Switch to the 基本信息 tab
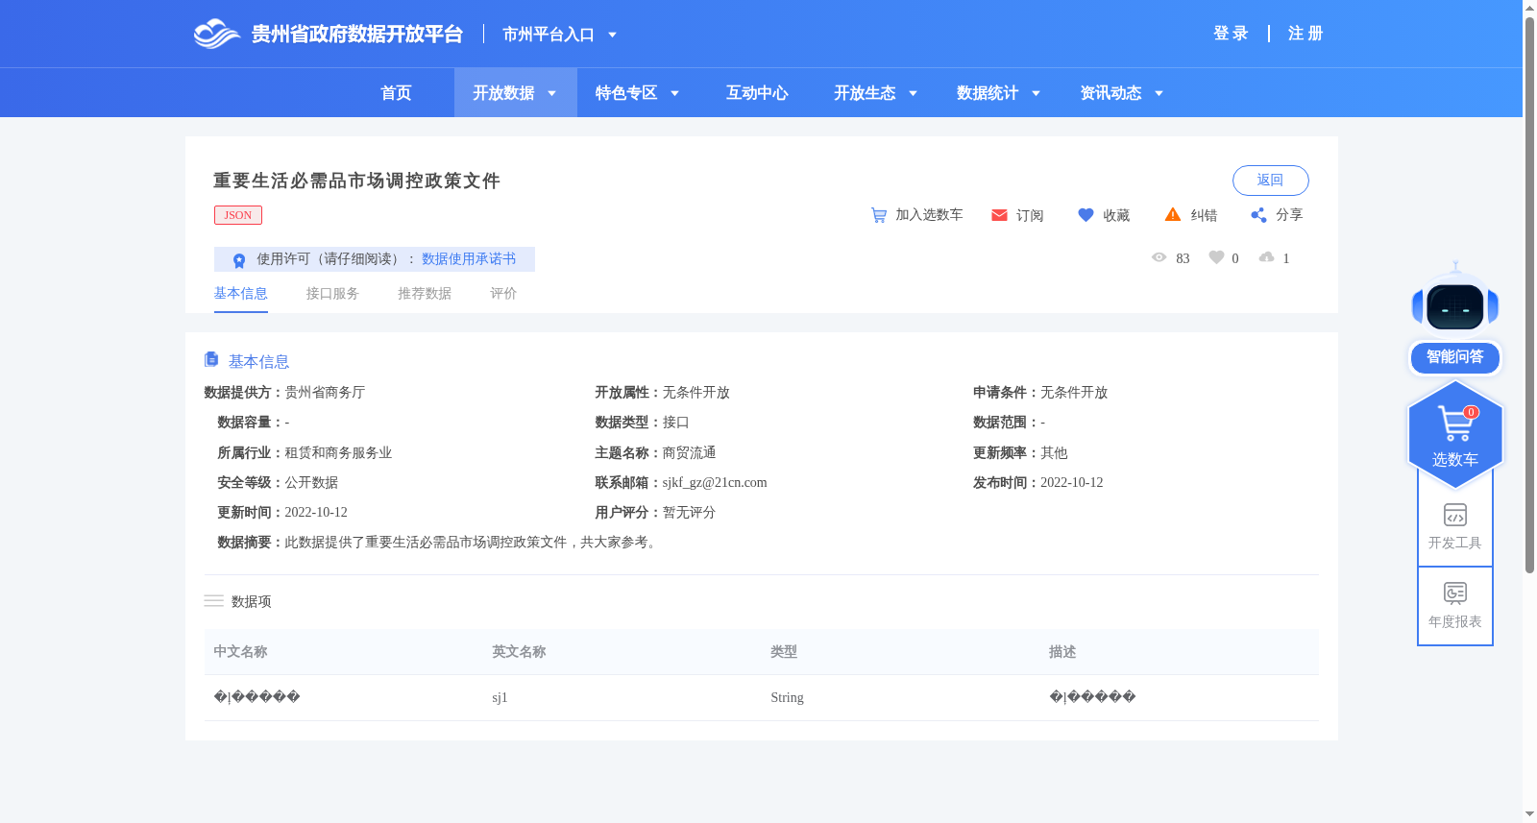Screen dimensions: 1537x823 (x=240, y=294)
